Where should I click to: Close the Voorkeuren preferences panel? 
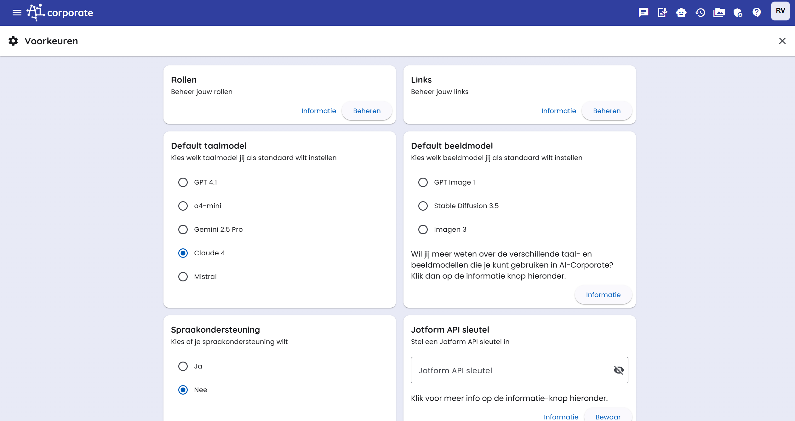782,41
